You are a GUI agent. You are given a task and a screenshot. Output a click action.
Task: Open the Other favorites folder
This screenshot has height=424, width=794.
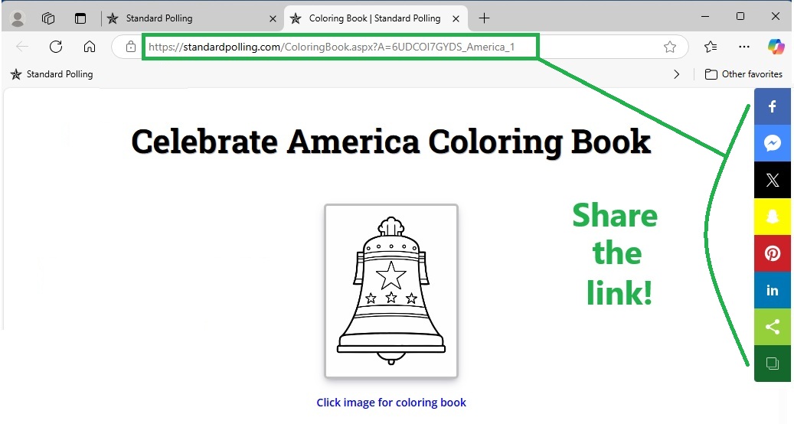click(743, 74)
